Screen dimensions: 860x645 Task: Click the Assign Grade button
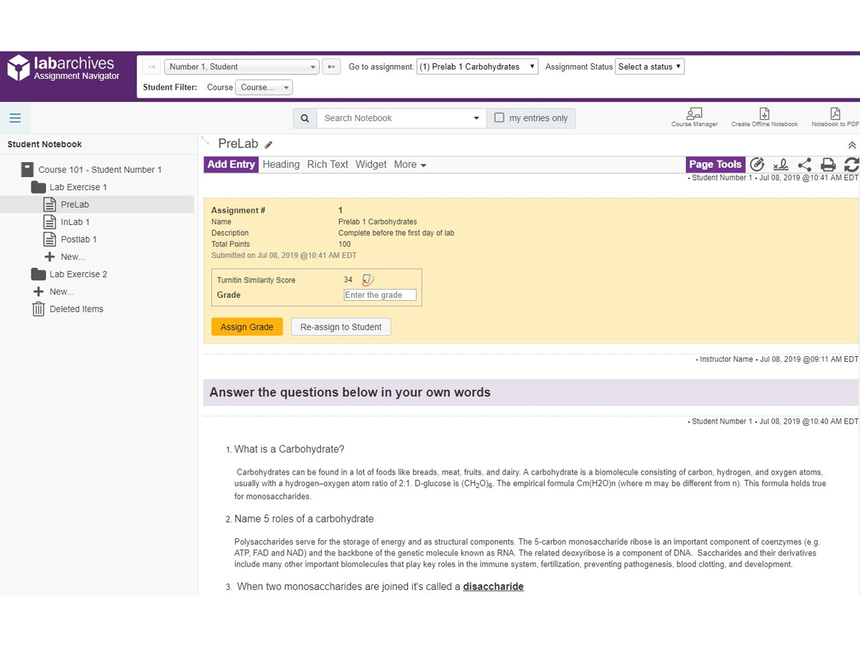click(x=247, y=327)
